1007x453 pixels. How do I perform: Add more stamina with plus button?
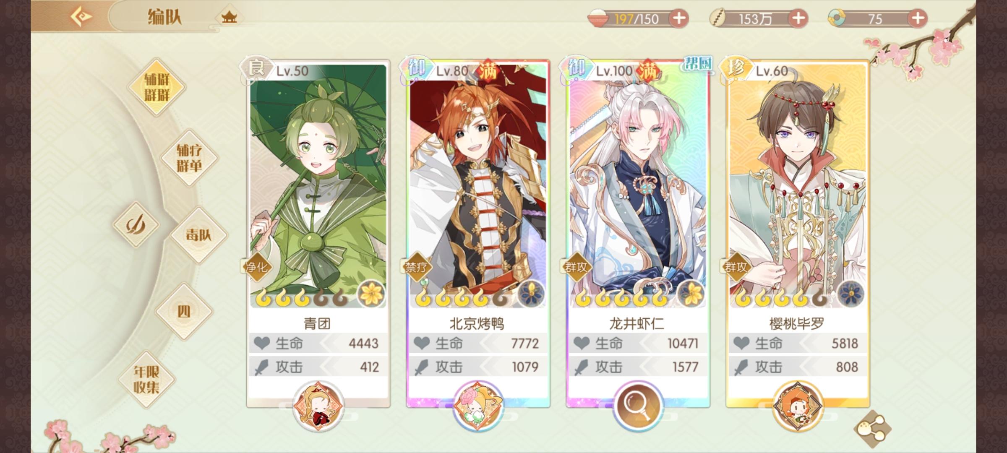pyautogui.click(x=679, y=18)
